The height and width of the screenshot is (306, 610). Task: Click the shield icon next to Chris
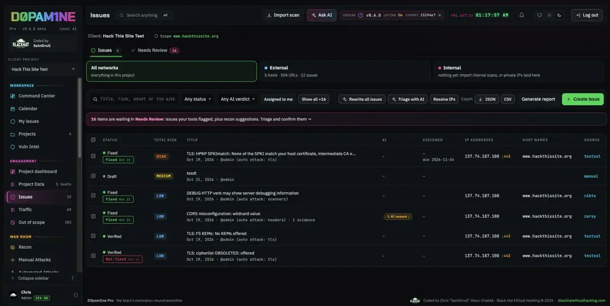coord(76,295)
